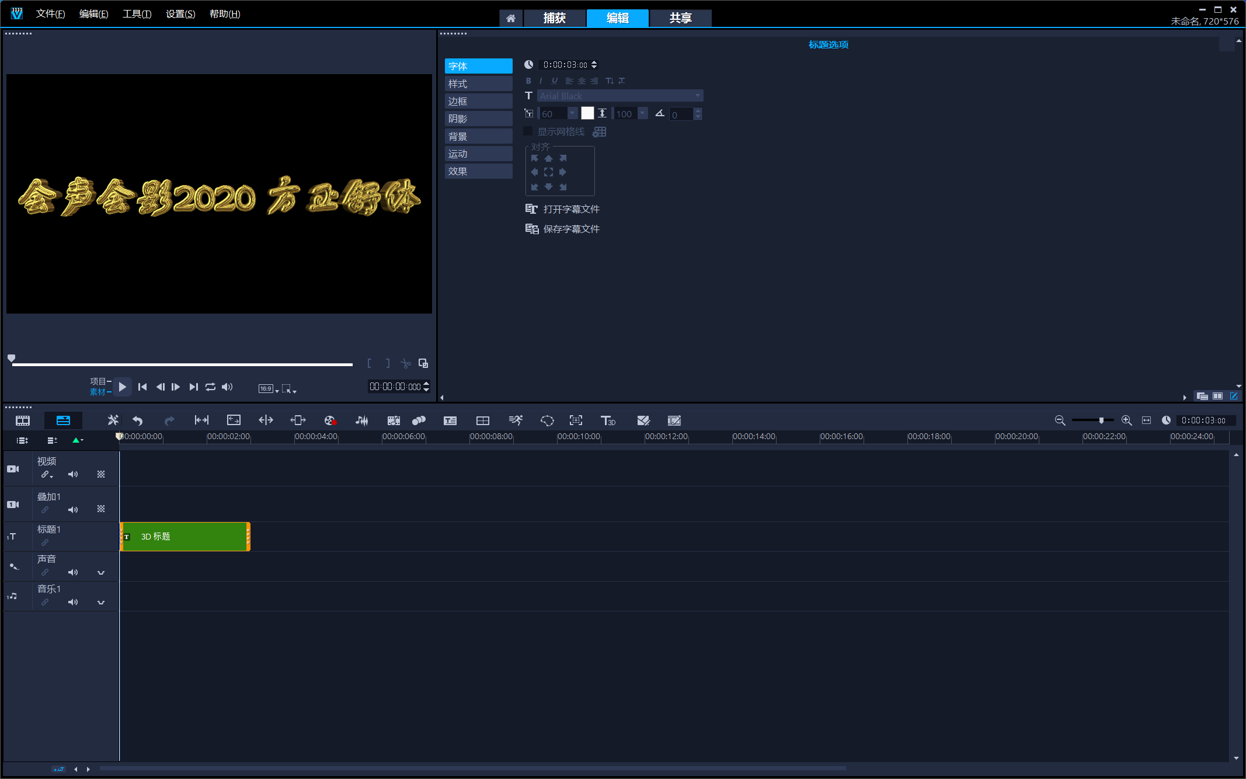Open the motion tracking tool

419,420
